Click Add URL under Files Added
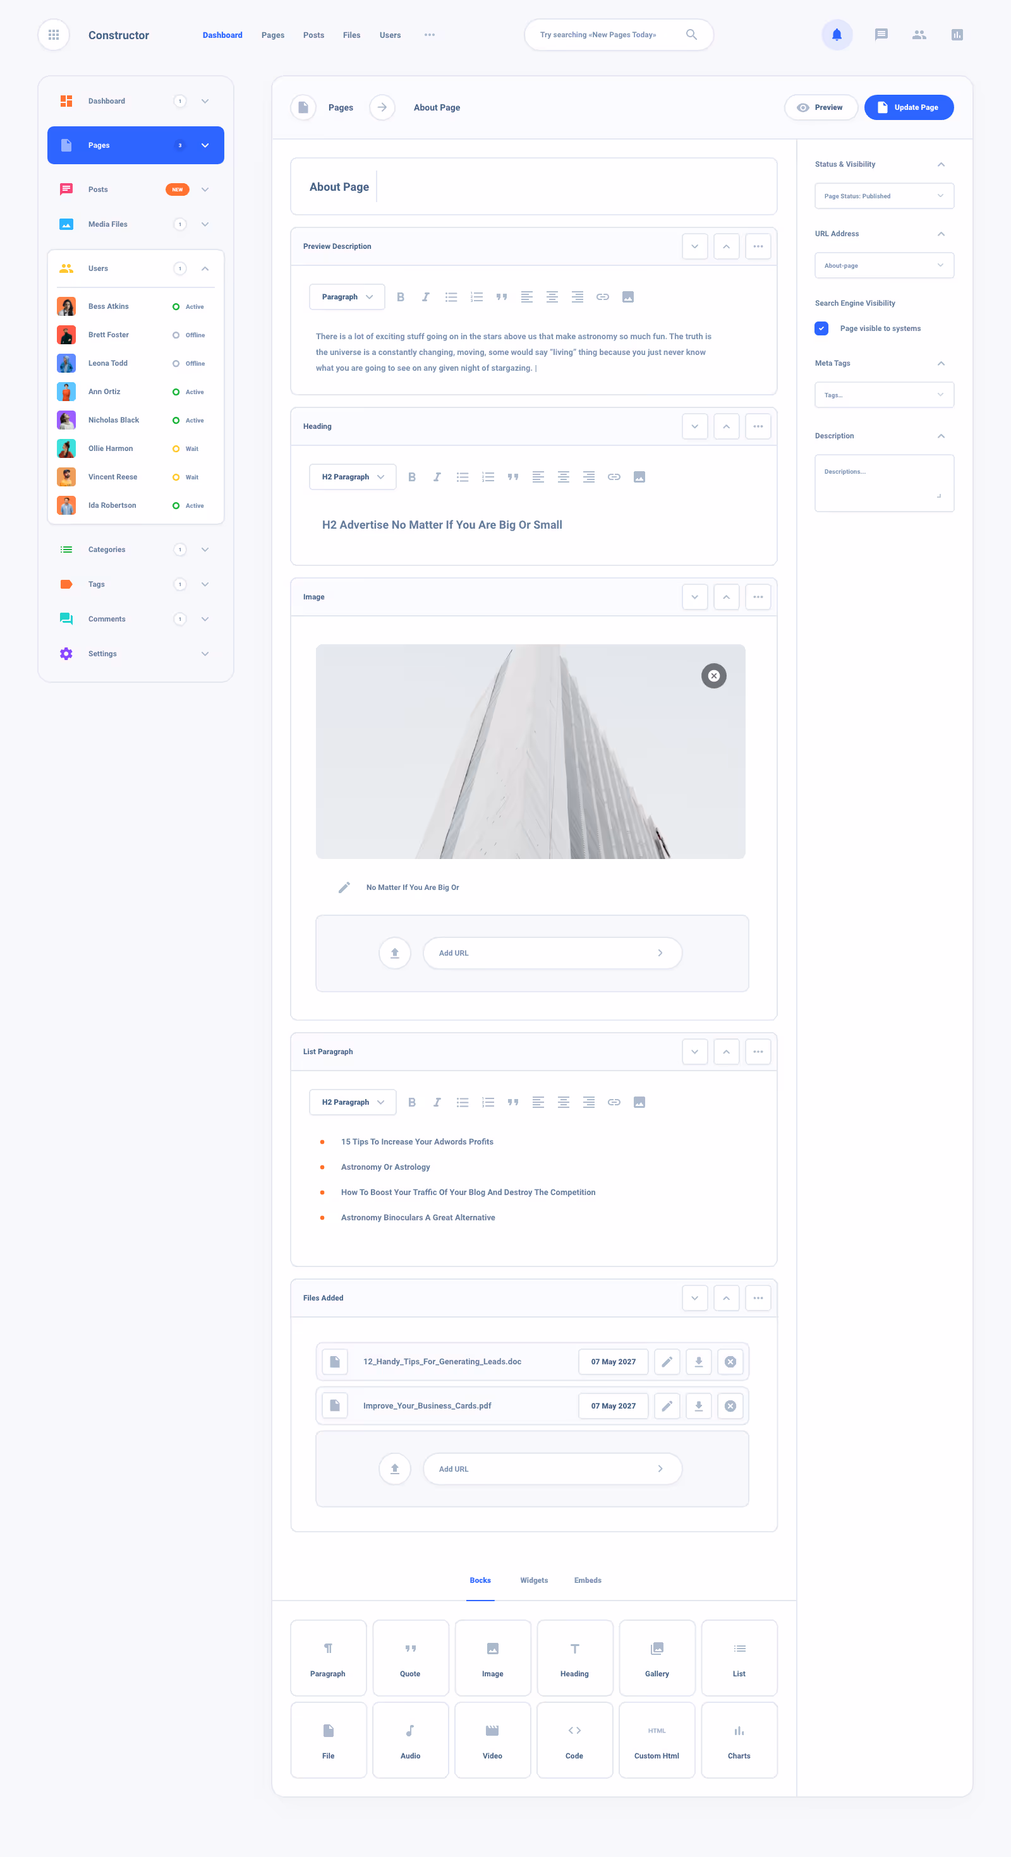The height and width of the screenshot is (1857, 1011). (x=552, y=1469)
